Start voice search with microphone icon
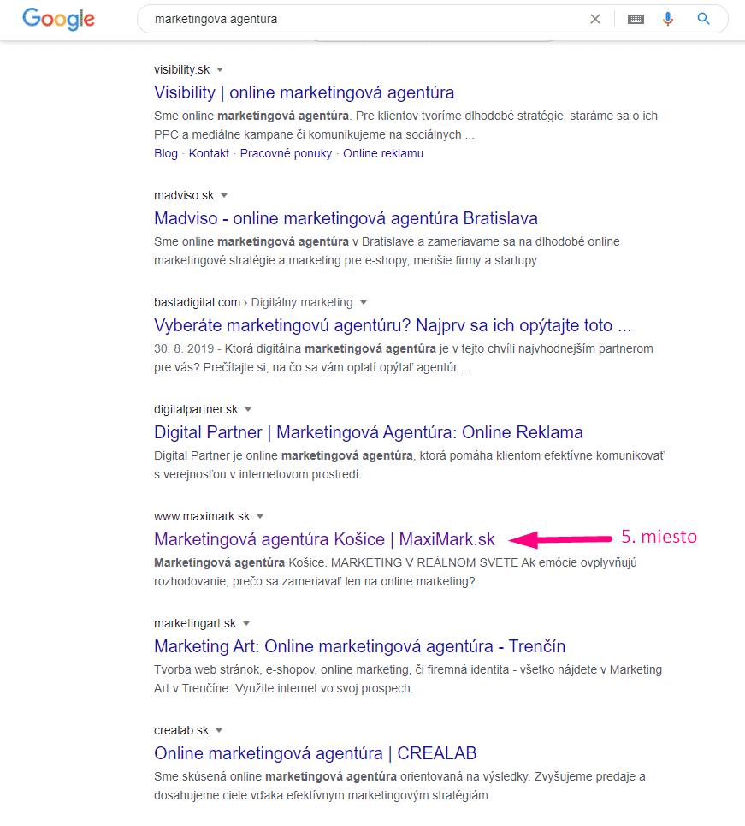The height and width of the screenshot is (826, 745). pyautogui.click(x=668, y=19)
